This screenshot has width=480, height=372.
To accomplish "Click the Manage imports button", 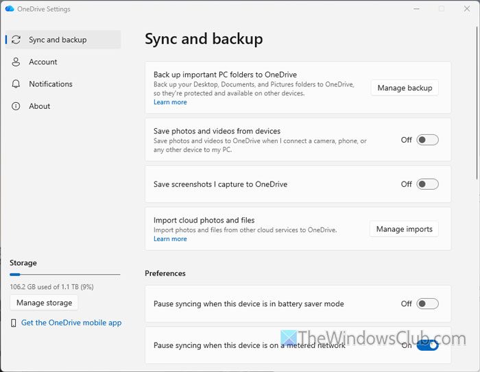I will (404, 229).
